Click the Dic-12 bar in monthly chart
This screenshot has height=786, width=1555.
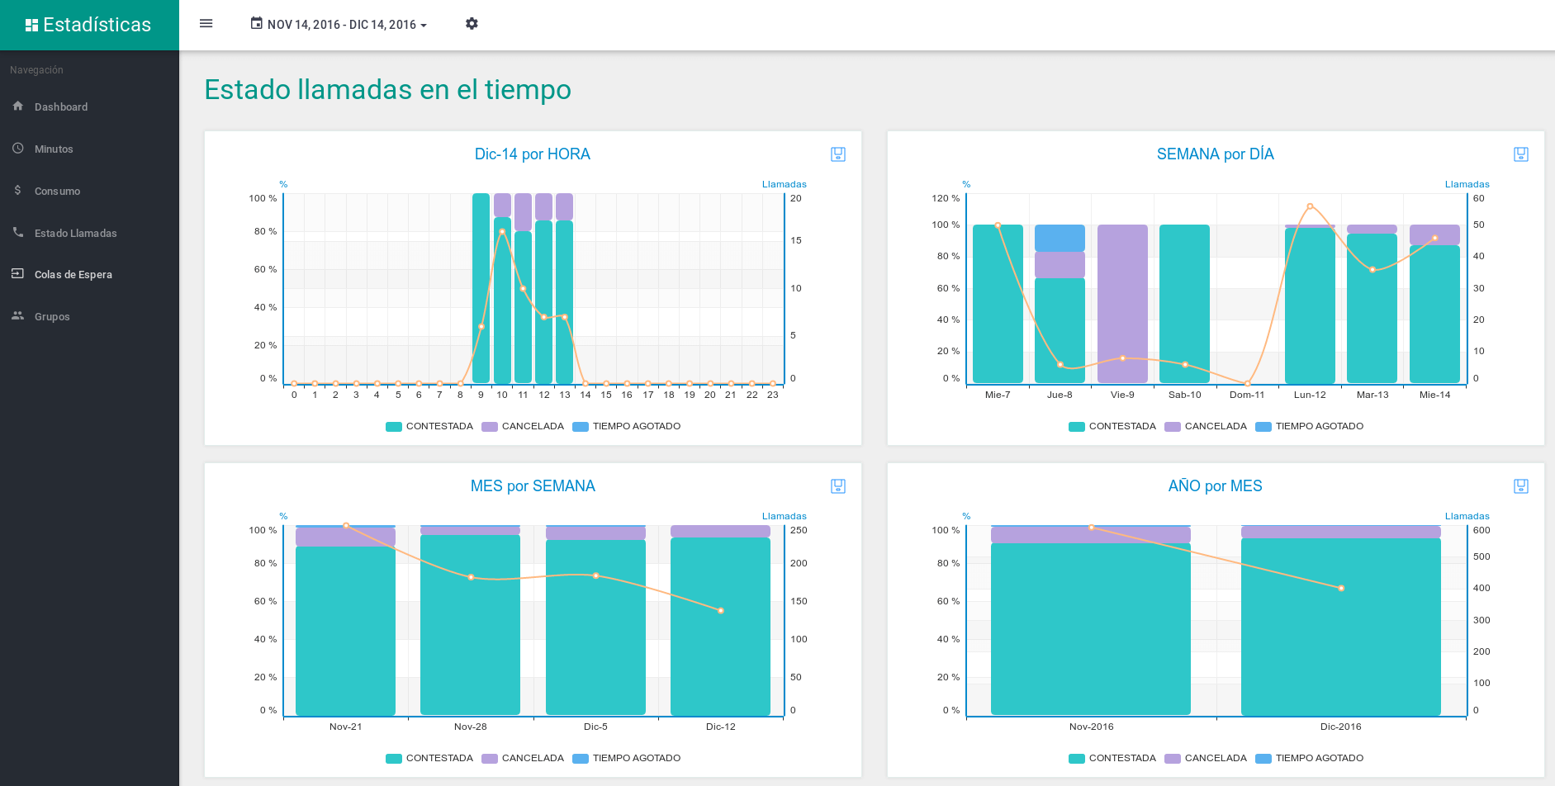720,626
